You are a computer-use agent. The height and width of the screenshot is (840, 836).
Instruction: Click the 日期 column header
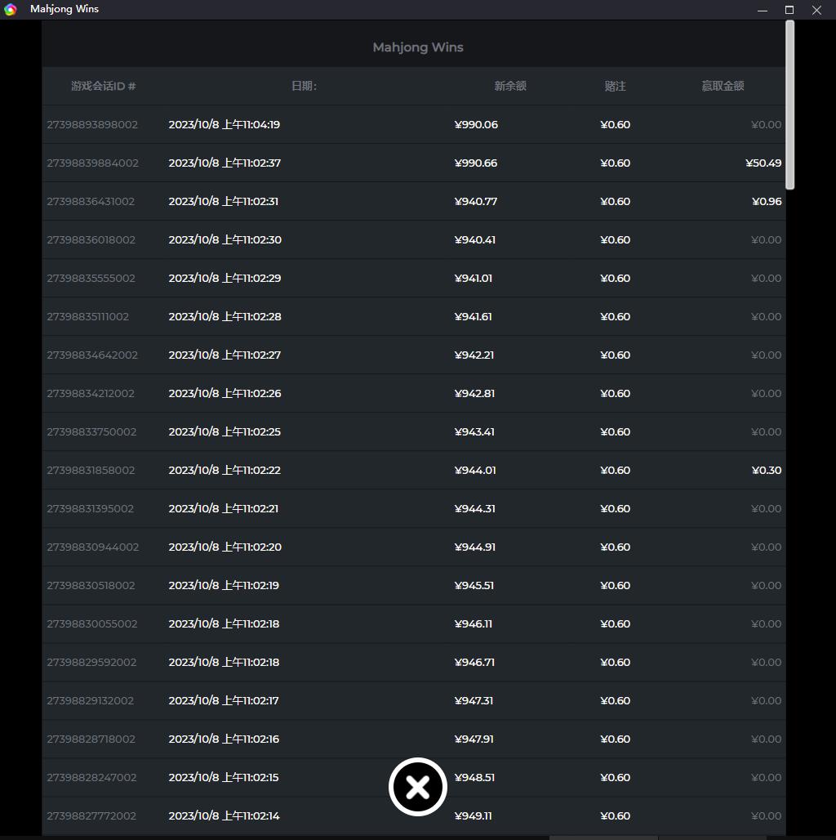click(304, 86)
